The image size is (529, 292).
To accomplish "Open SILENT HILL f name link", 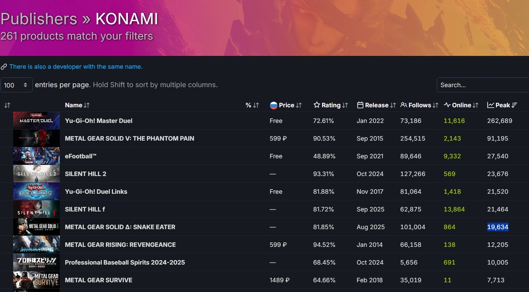I will click(x=85, y=209).
